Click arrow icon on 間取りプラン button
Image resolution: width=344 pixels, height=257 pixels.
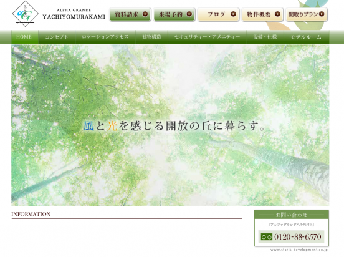tap(322, 14)
